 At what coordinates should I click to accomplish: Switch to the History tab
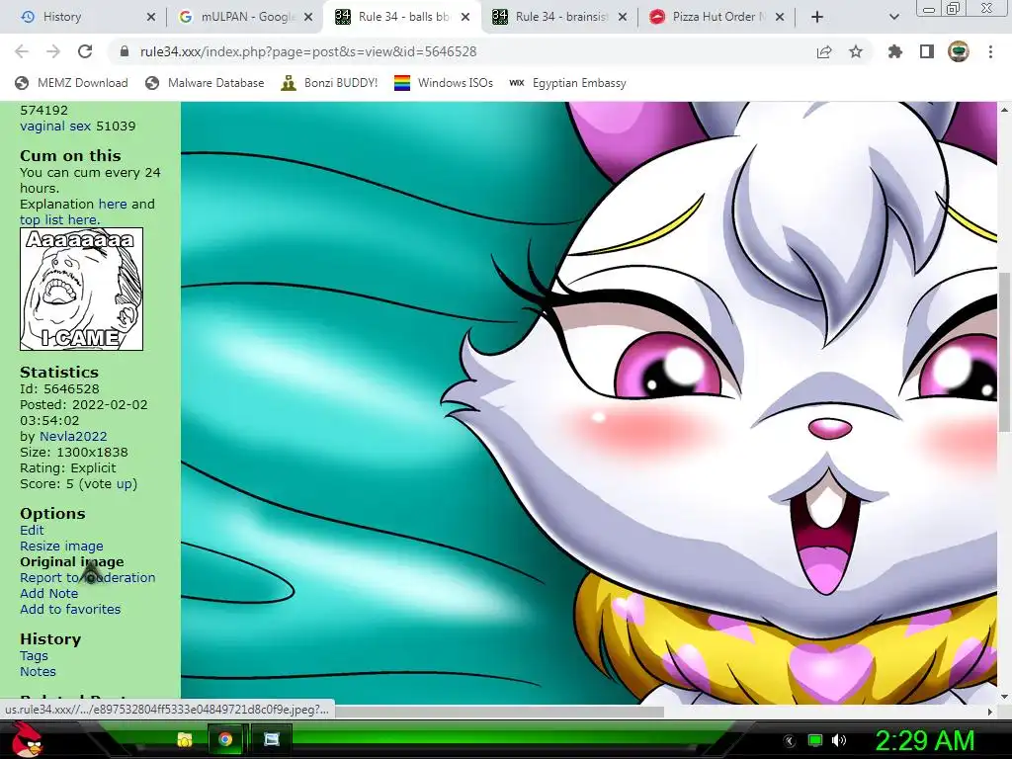point(83,17)
